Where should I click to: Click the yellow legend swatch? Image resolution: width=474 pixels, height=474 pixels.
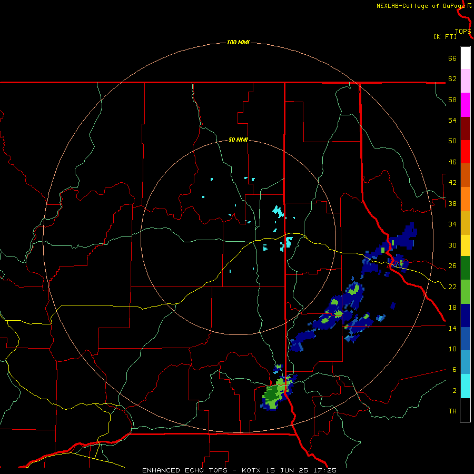[465, 245]
